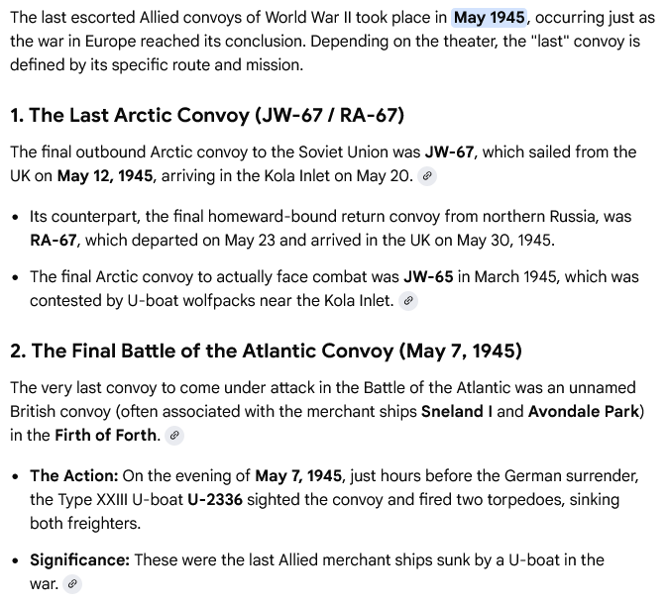Open the citation link icon ending the JW-65 bullet
Viewport: 668px width, 605px height.
click(x=408, y=301)
